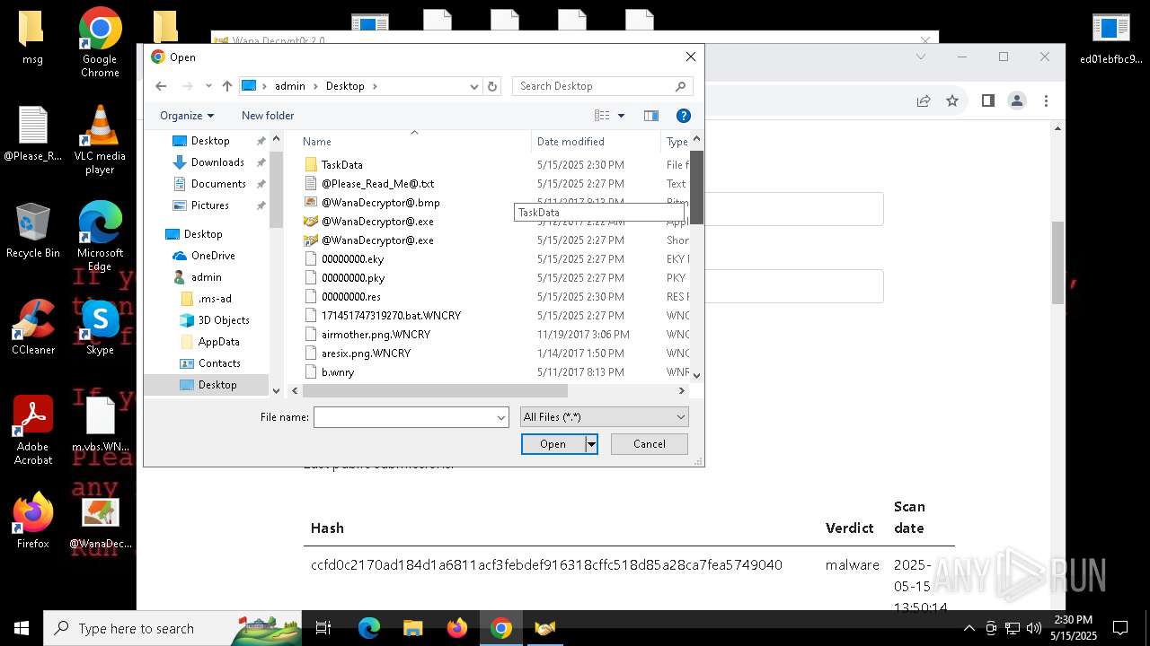This screenshot has height=646, width=1150.
Task: Open the Skype desktop shortcut
Action: (x=100, y=327)
